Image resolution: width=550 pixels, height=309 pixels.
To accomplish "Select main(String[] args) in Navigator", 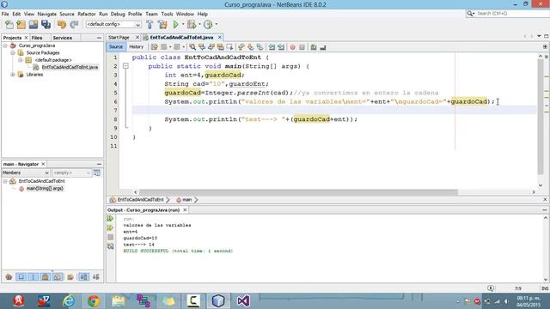I will coord(45,189).
